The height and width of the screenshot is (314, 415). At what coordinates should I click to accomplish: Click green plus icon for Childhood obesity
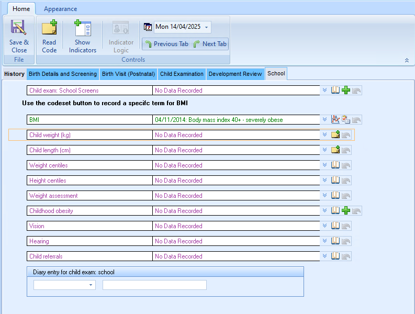[346, 211]
